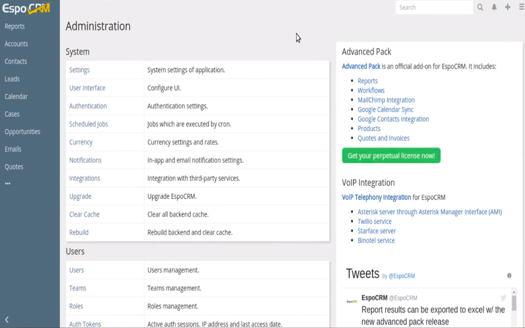Open the Authentication settings link
Image resolution: width=525 pixels, height=328 pixels.
88,106
